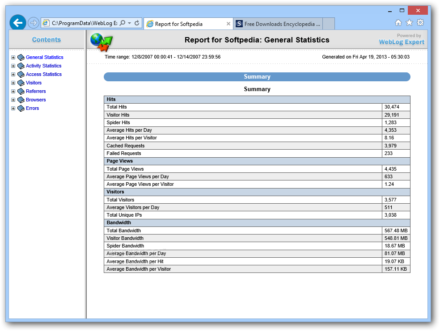Expand the Browsers tree node
Screen dimensions: 440x331
13,100
